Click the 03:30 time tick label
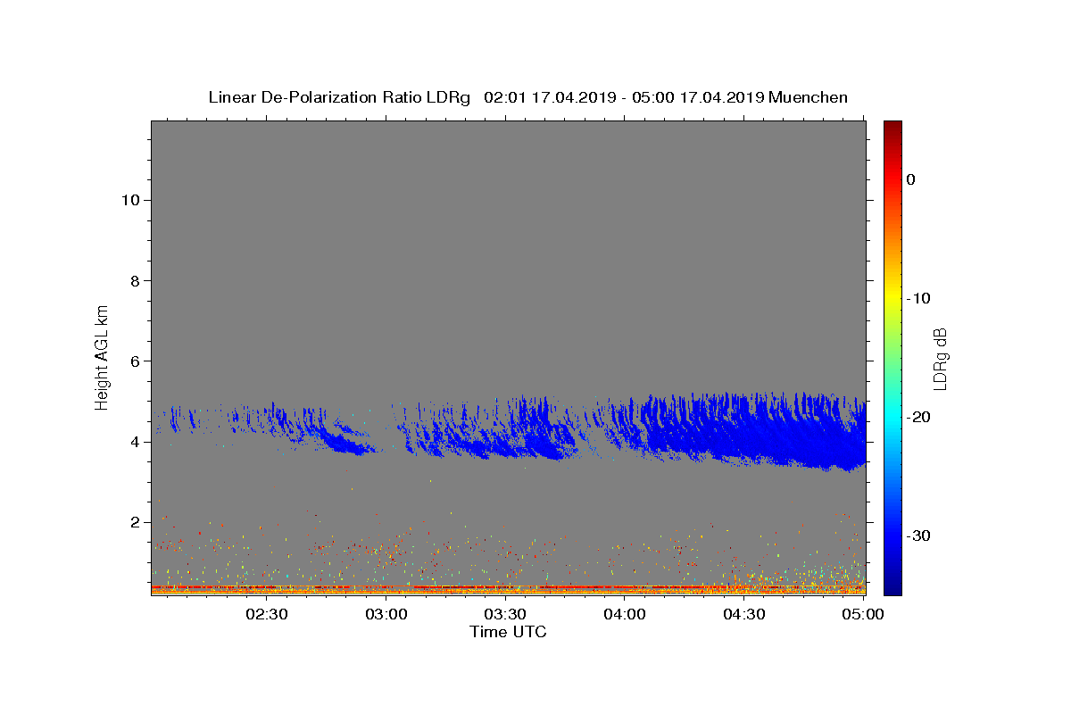Screen dimensions: 1071x714 505,614
